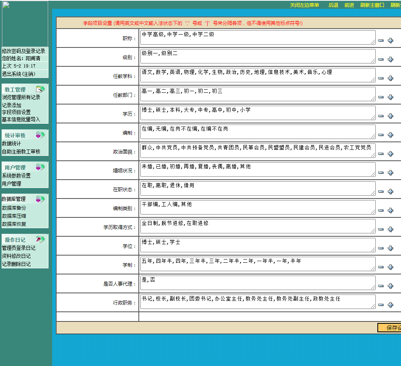Click inside the 编制 text field
Image resolution: width=401 pixels, height=366 pixels.
258,132
